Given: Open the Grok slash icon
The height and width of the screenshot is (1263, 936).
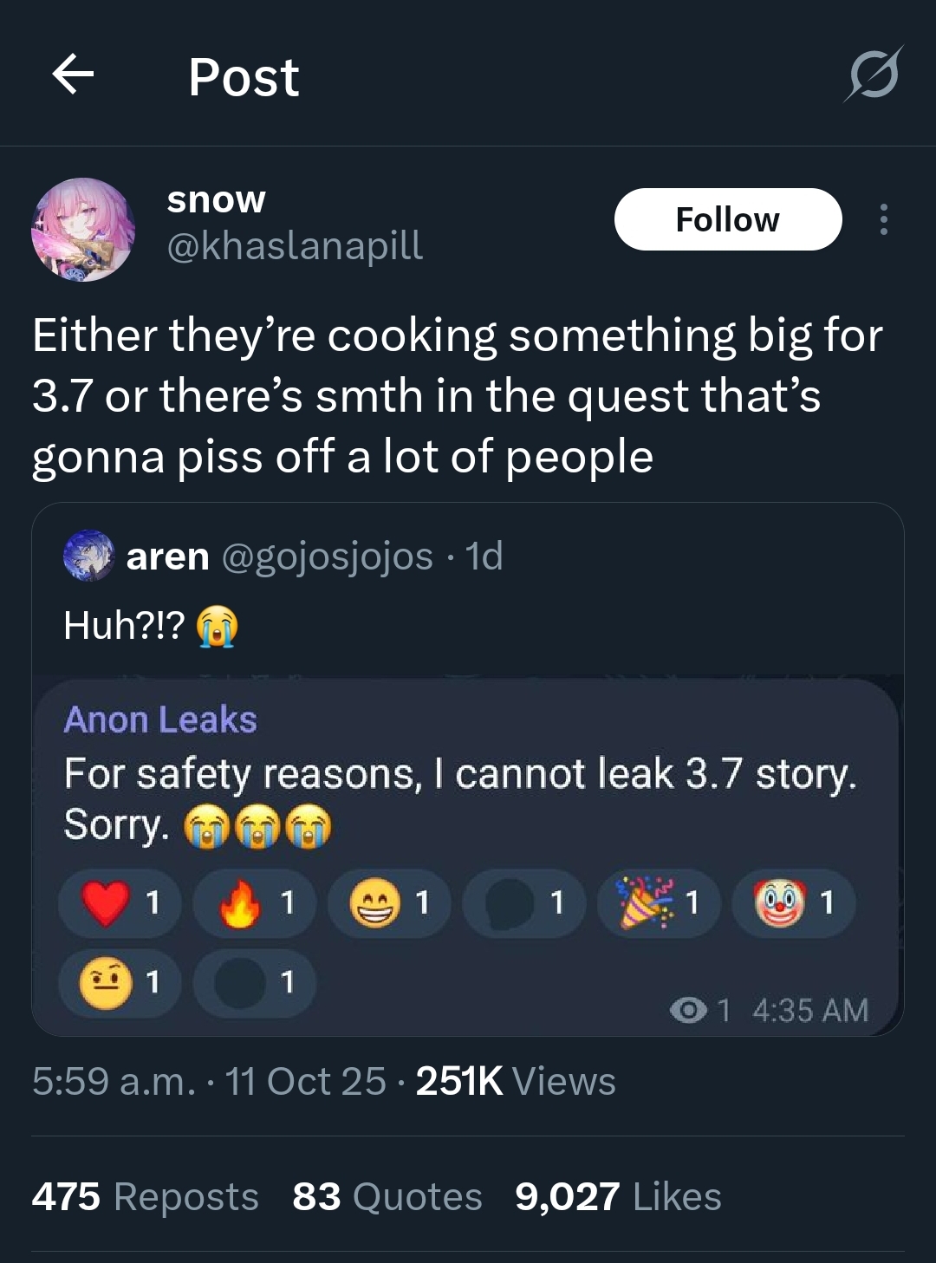Looking at the screenshot, I should [874, 74].
